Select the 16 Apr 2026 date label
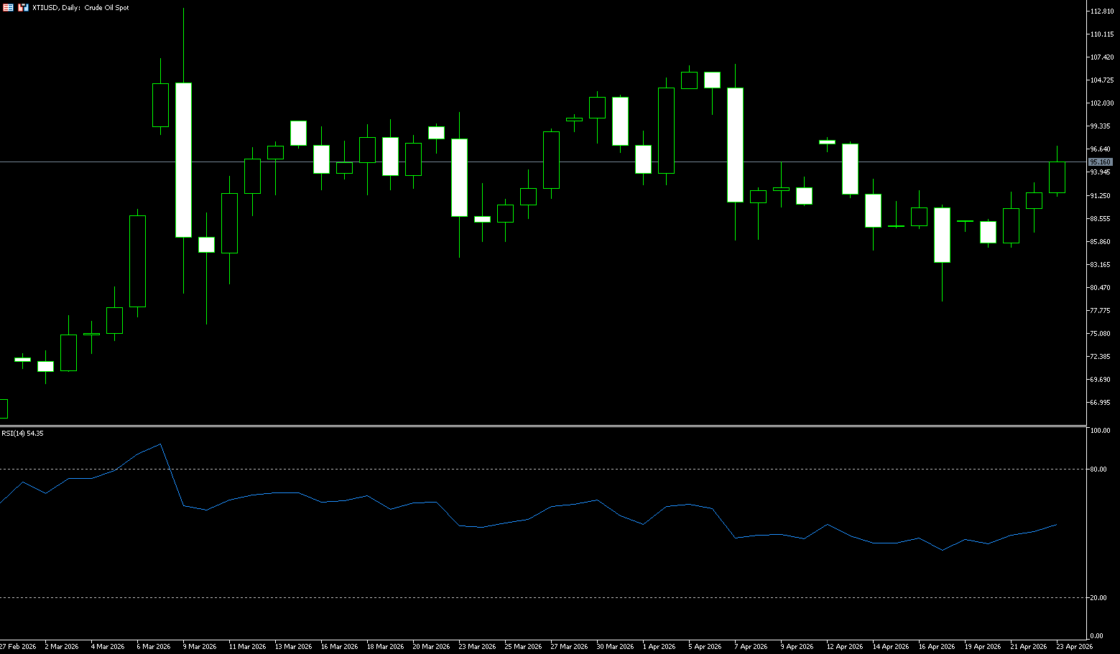The image size is (1120, 654). coord(937,647)
